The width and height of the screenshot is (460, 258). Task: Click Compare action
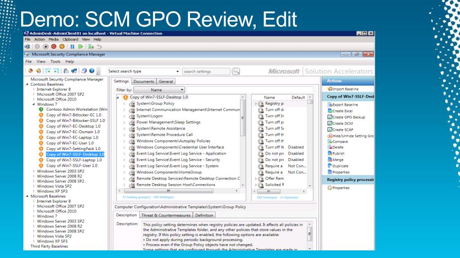click(x=338, y=142)
